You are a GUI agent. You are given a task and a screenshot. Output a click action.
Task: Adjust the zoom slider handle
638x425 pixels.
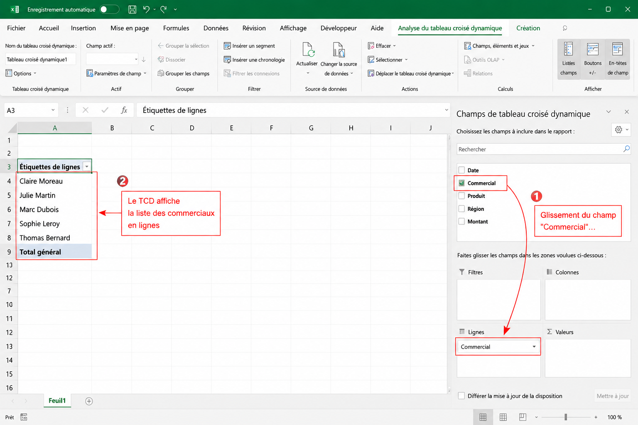point(566,417)
